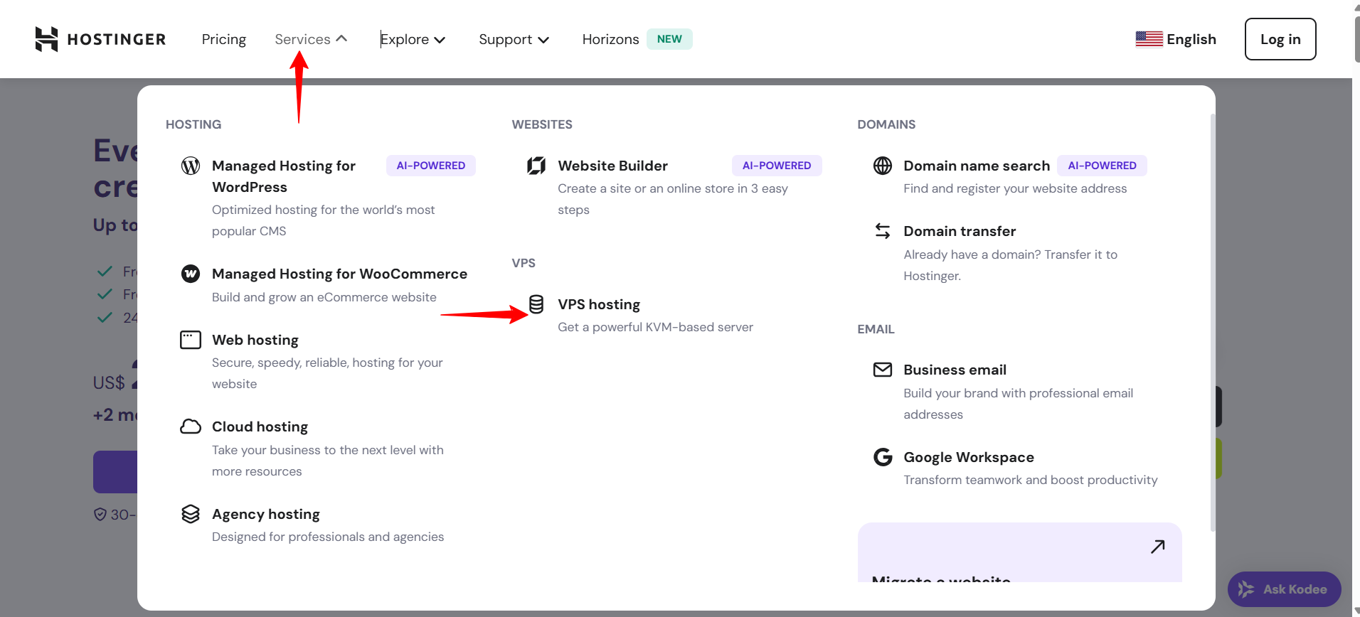The width and height of the screenshot is (1360, 617).
Task: Click the AI-POWERED badge on Domain name search
Action: [1102, 166]
